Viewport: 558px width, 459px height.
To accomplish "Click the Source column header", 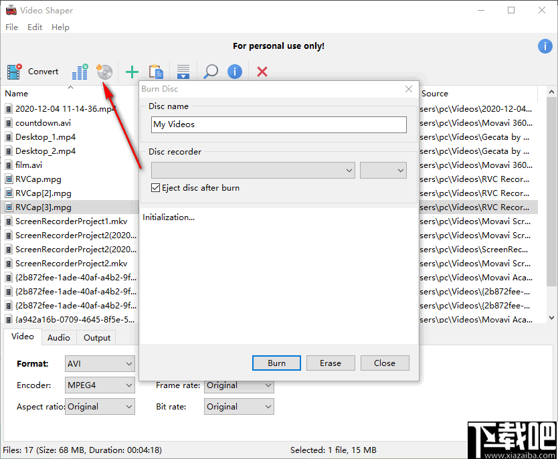I will click(434, 94).
